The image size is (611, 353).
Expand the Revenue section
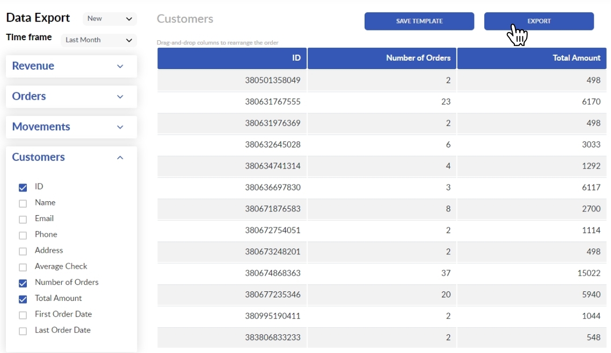tap(71, 66)
